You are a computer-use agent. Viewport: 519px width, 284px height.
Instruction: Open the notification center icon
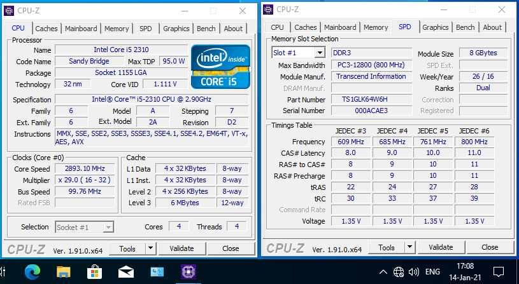point(498,272)
